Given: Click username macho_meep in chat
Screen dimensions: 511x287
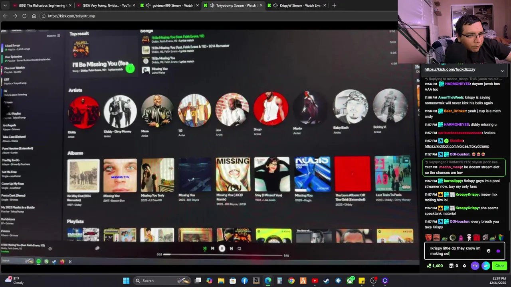Looking at the screenshot, I should click(450, 167).
